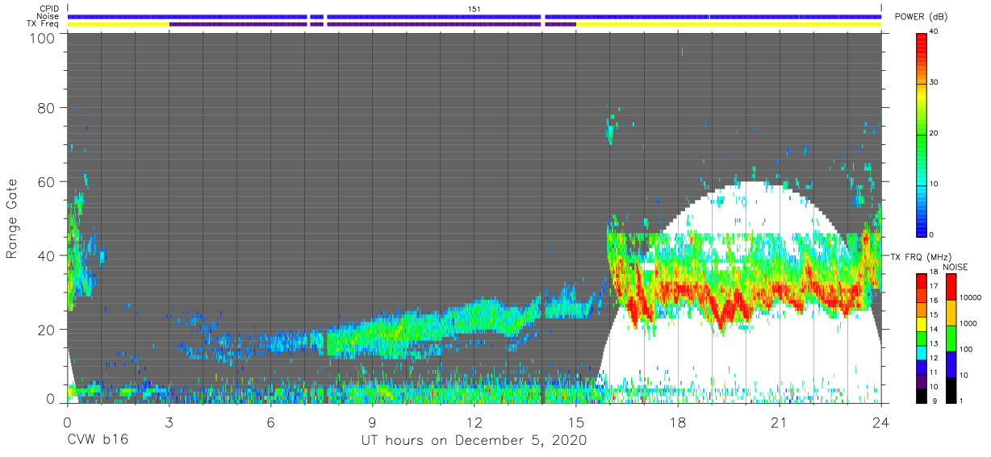
Task: Click the '40' tick on power color bar
Action: [x=935, y=32]
